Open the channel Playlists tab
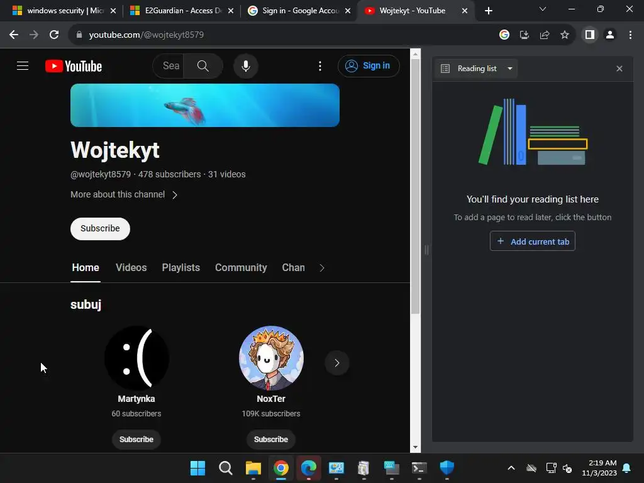644x483 pixels. [x=180, y=268]
